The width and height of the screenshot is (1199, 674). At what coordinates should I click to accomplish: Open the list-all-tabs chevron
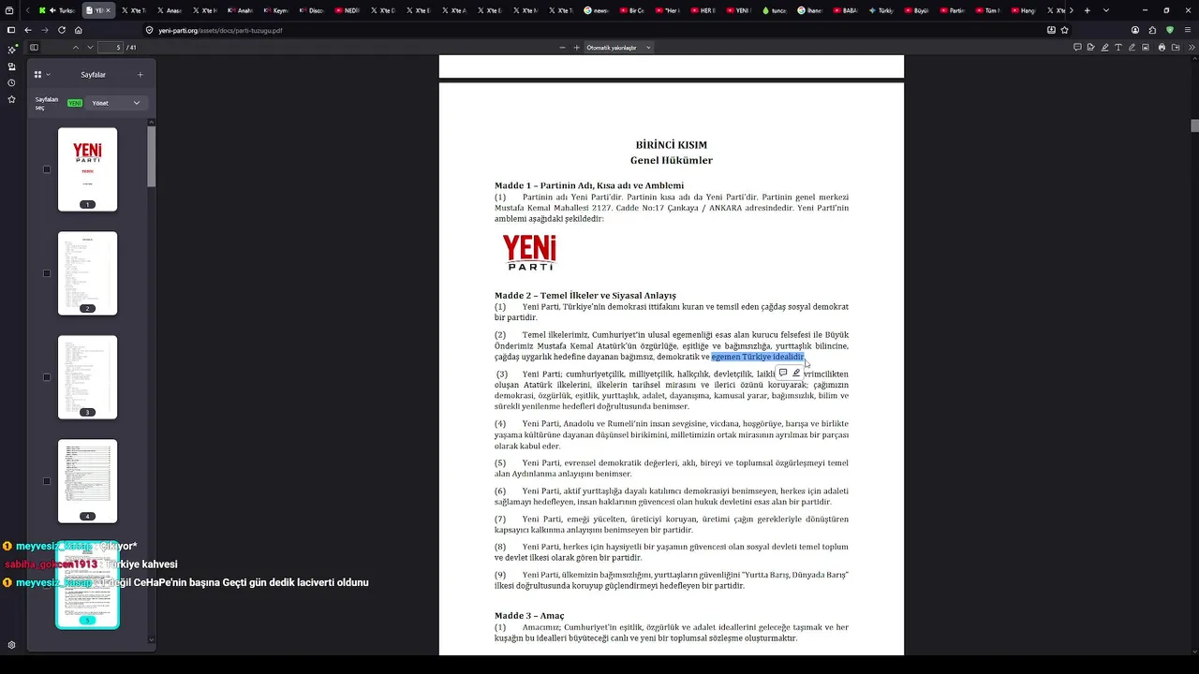(x=1106, y=10)
